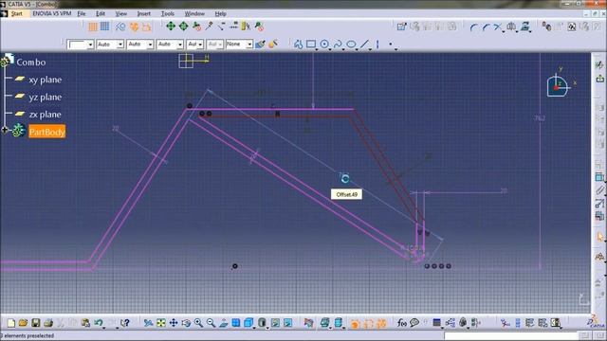Select PartBody in the specification tree

click(x=46, y=132)
